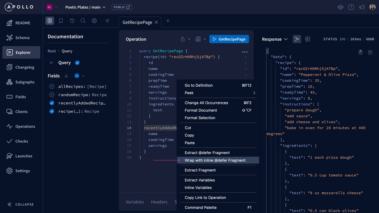
Task: Switch response view to table layout
Action: [308, 39]
